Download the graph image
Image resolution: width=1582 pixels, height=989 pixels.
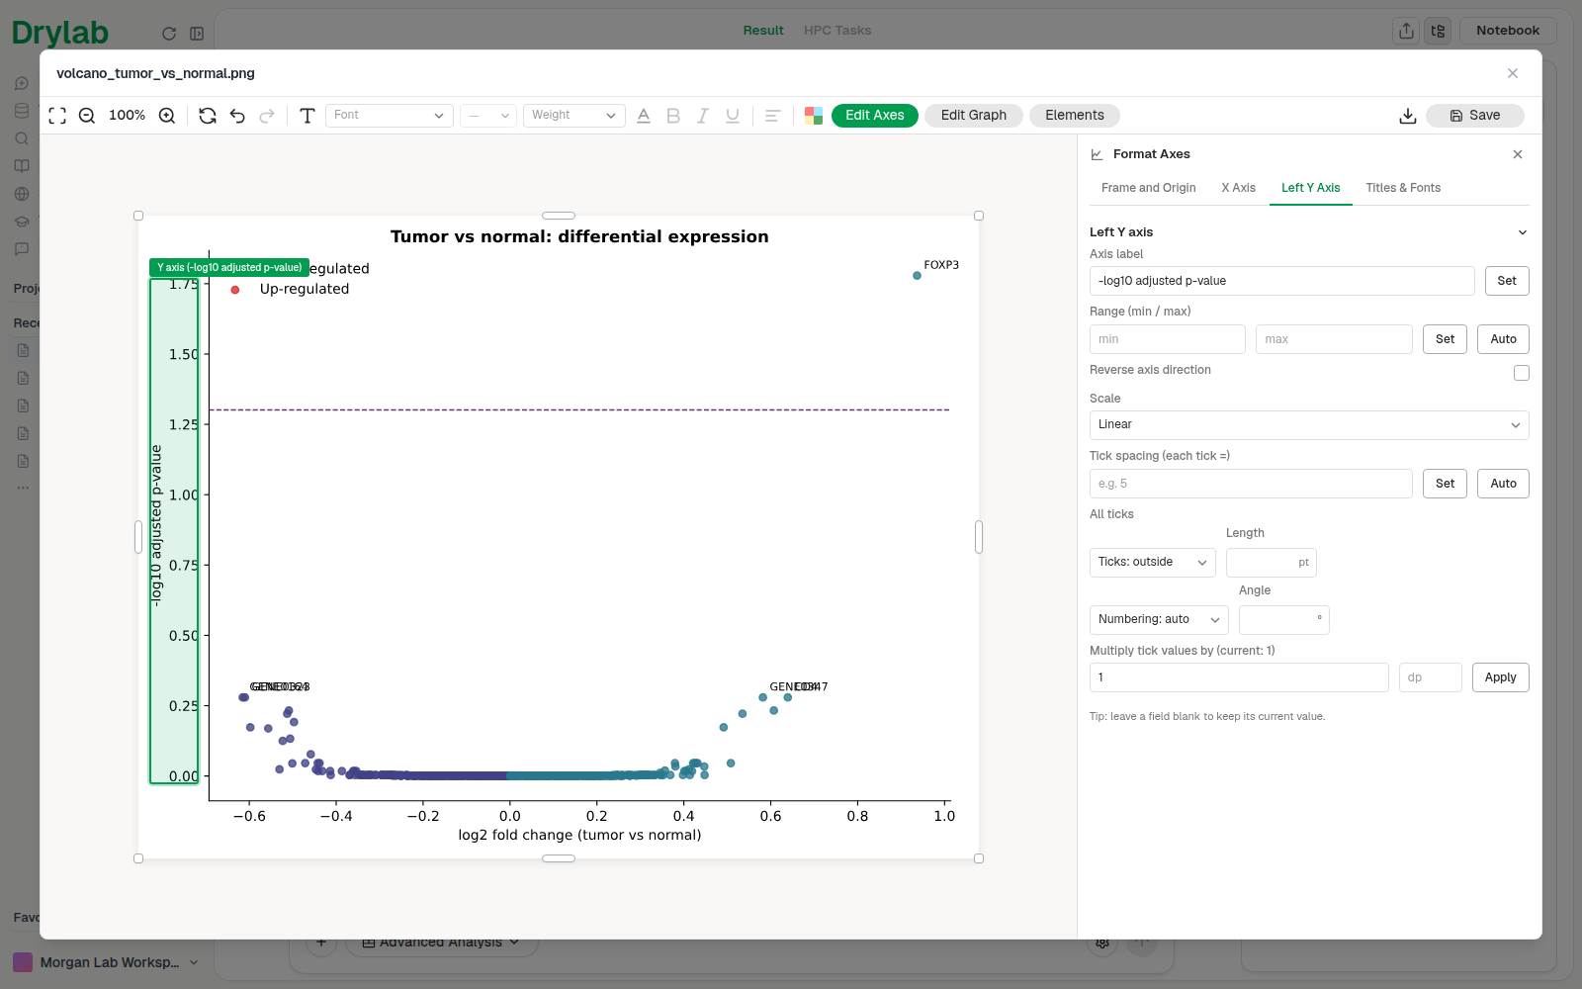(x=1408, y=116)
